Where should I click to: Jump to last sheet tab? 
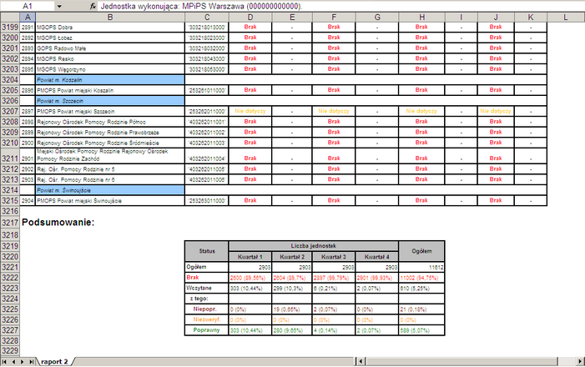[x=32, y=361]
